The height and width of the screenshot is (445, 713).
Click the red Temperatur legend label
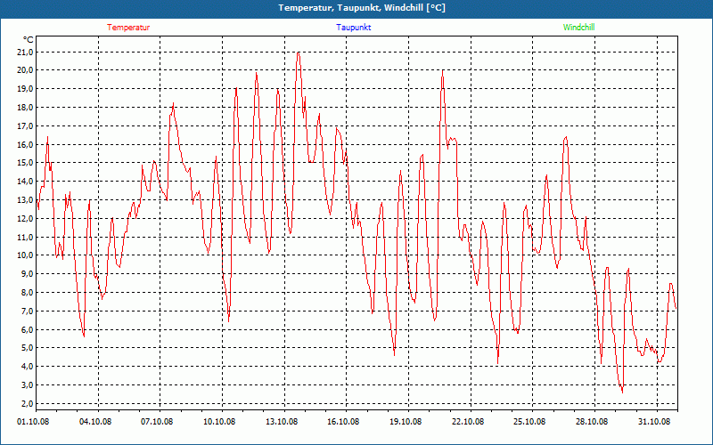128,28
